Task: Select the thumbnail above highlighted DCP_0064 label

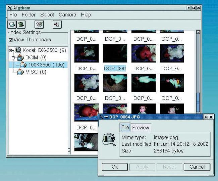Action: tap(114, 53)
